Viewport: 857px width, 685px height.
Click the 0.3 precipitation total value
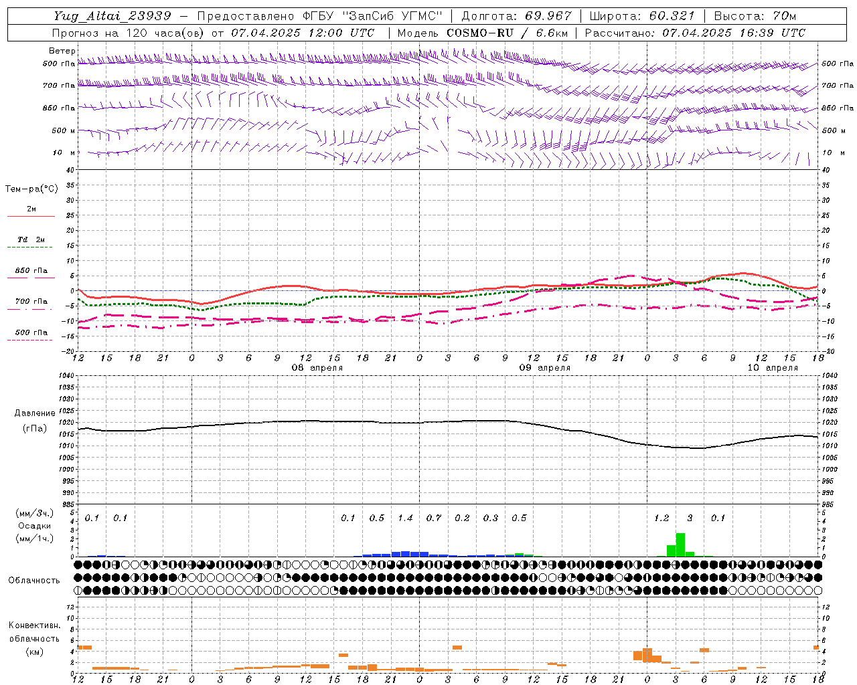click(x=491, y=518)
